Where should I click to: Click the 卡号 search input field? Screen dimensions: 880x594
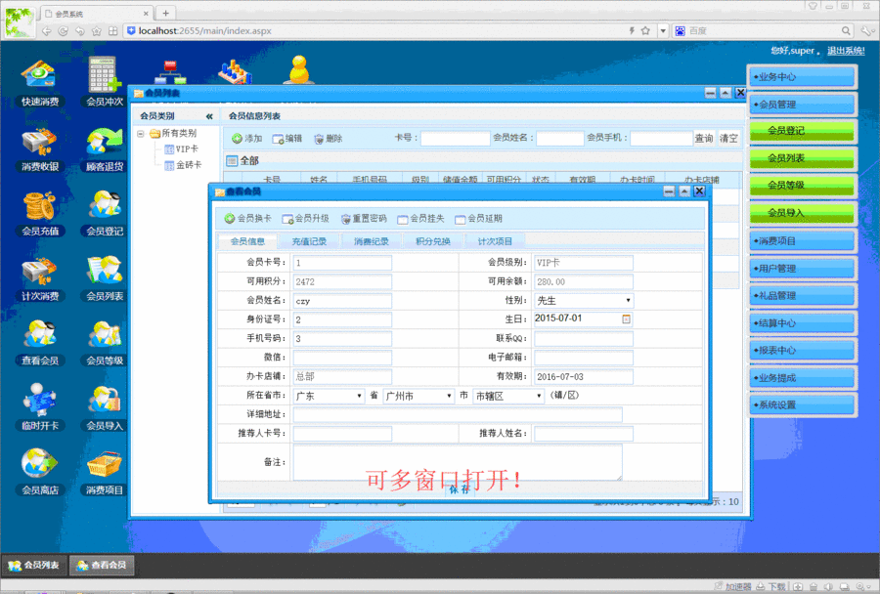tap(455, 139)
